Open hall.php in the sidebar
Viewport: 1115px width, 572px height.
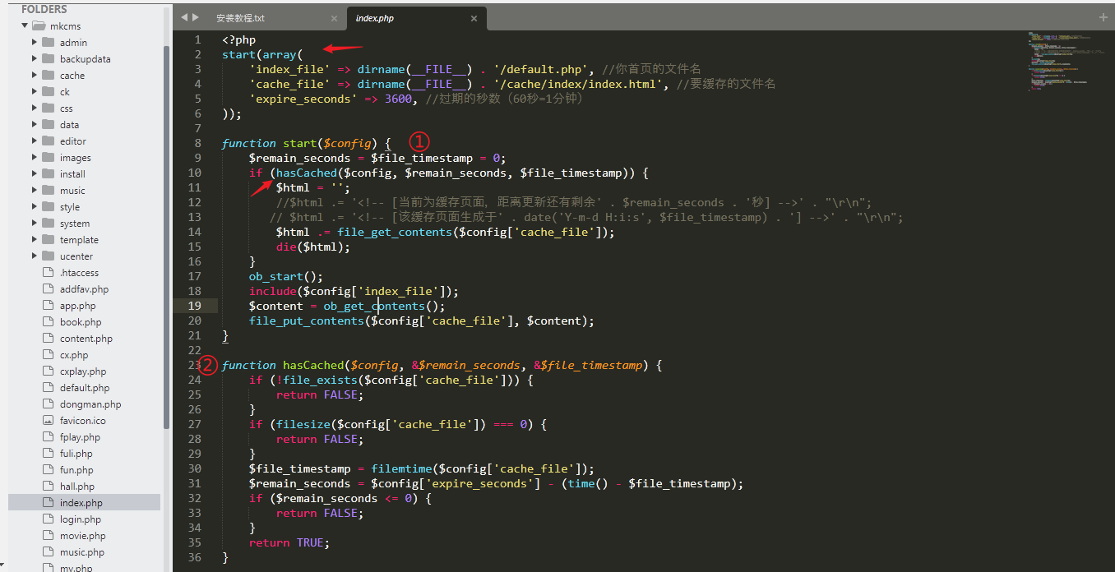click(77, 487)
